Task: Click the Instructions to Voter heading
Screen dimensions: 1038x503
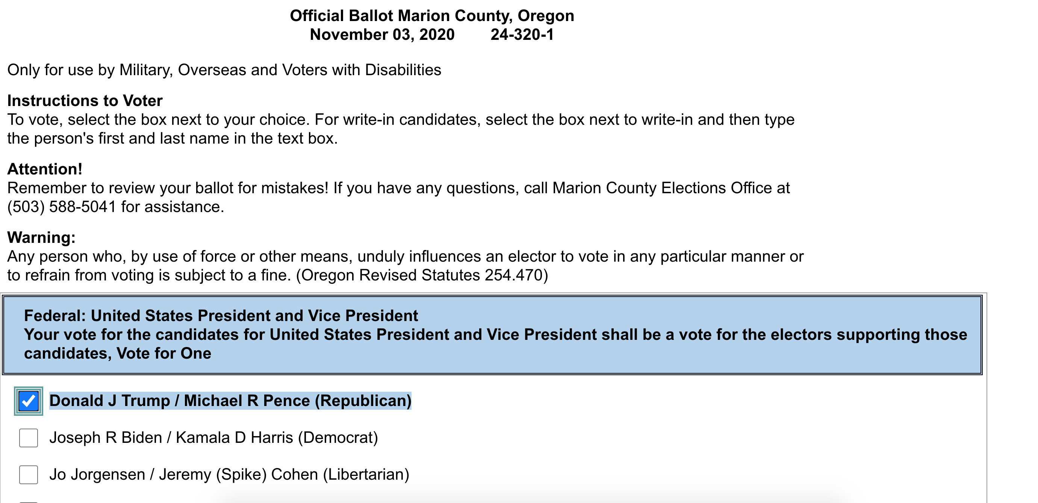Action: (x=85, y=100)
